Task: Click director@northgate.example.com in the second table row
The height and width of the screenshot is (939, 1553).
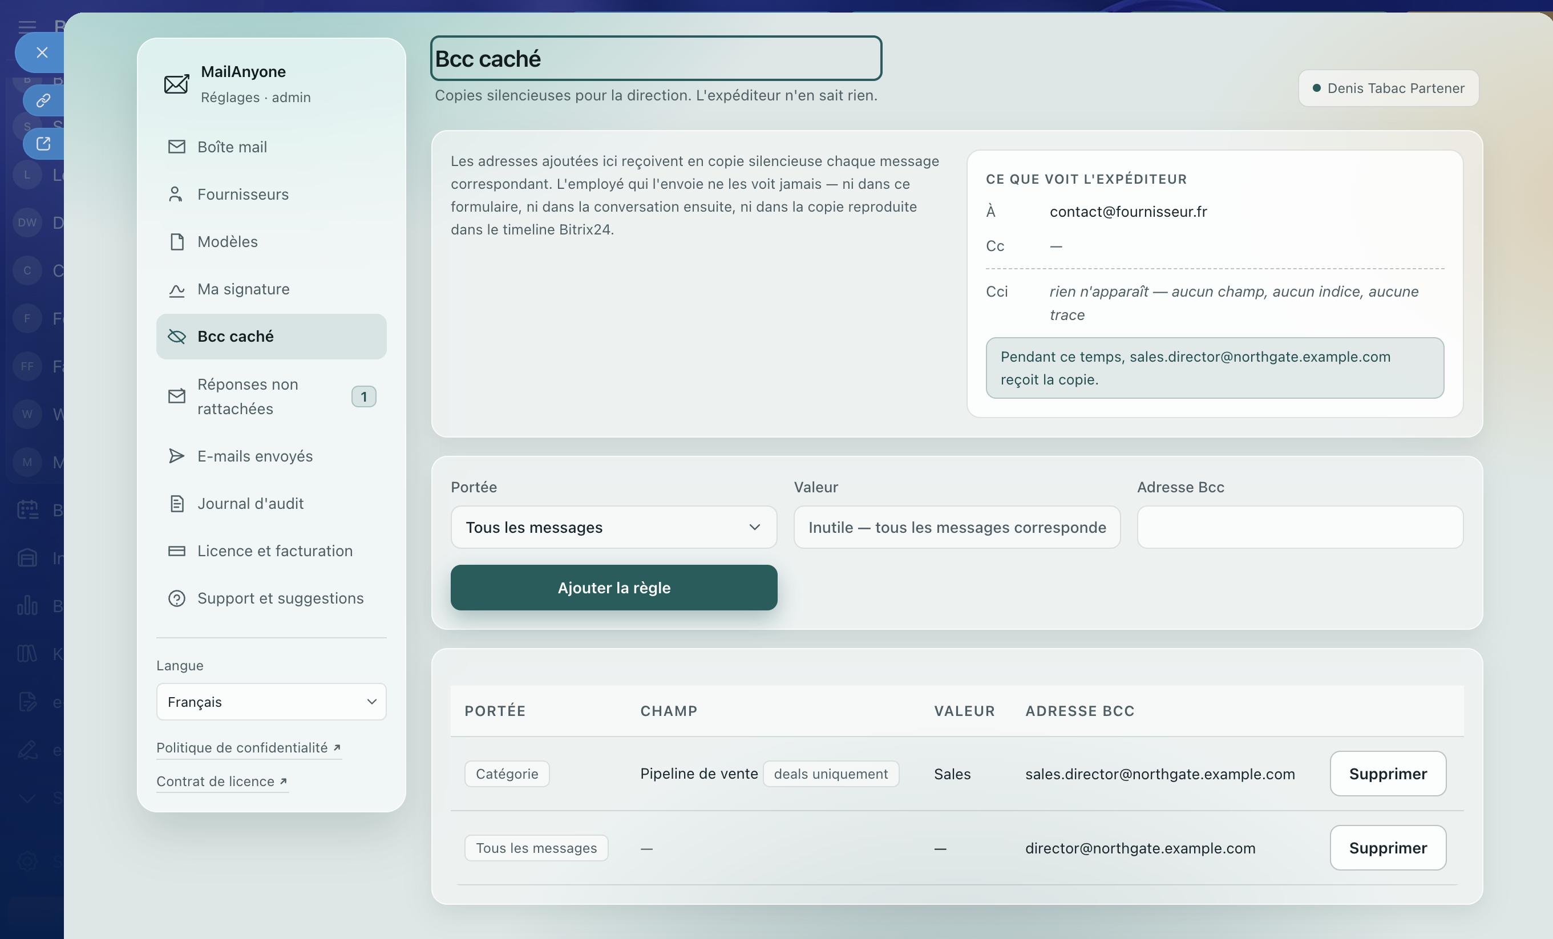Action: point(1140,848)
